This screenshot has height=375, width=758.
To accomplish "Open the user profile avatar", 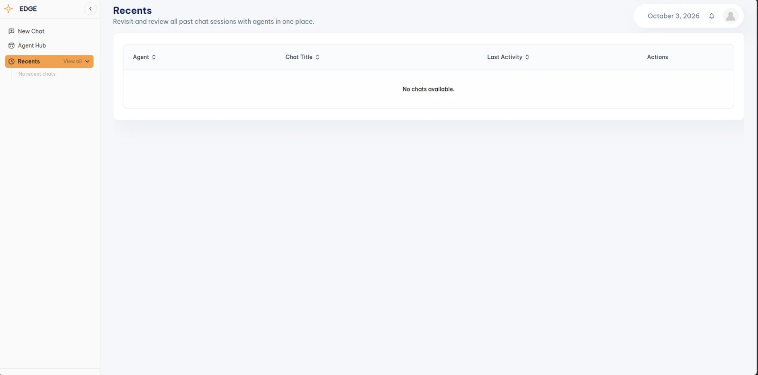I will [731, 16].
